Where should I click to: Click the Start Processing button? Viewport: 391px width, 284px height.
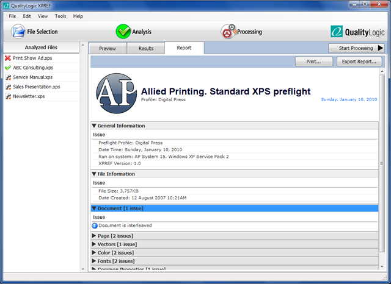pyautogui.click(x=356, y=48)
